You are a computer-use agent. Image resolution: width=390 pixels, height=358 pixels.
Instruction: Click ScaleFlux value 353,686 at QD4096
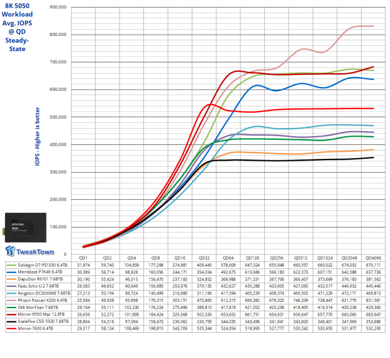pos(373,321)
